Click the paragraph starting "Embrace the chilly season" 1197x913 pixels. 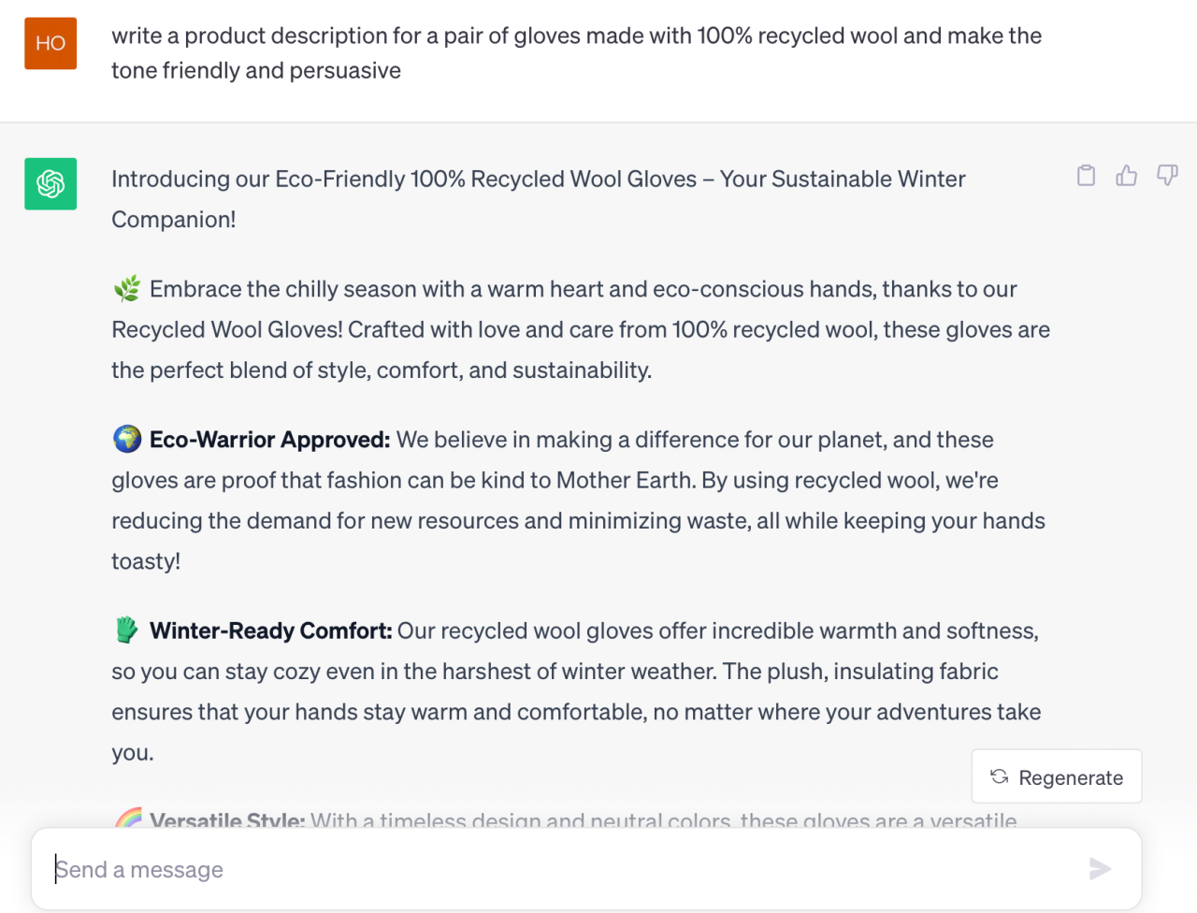point(580,329)
